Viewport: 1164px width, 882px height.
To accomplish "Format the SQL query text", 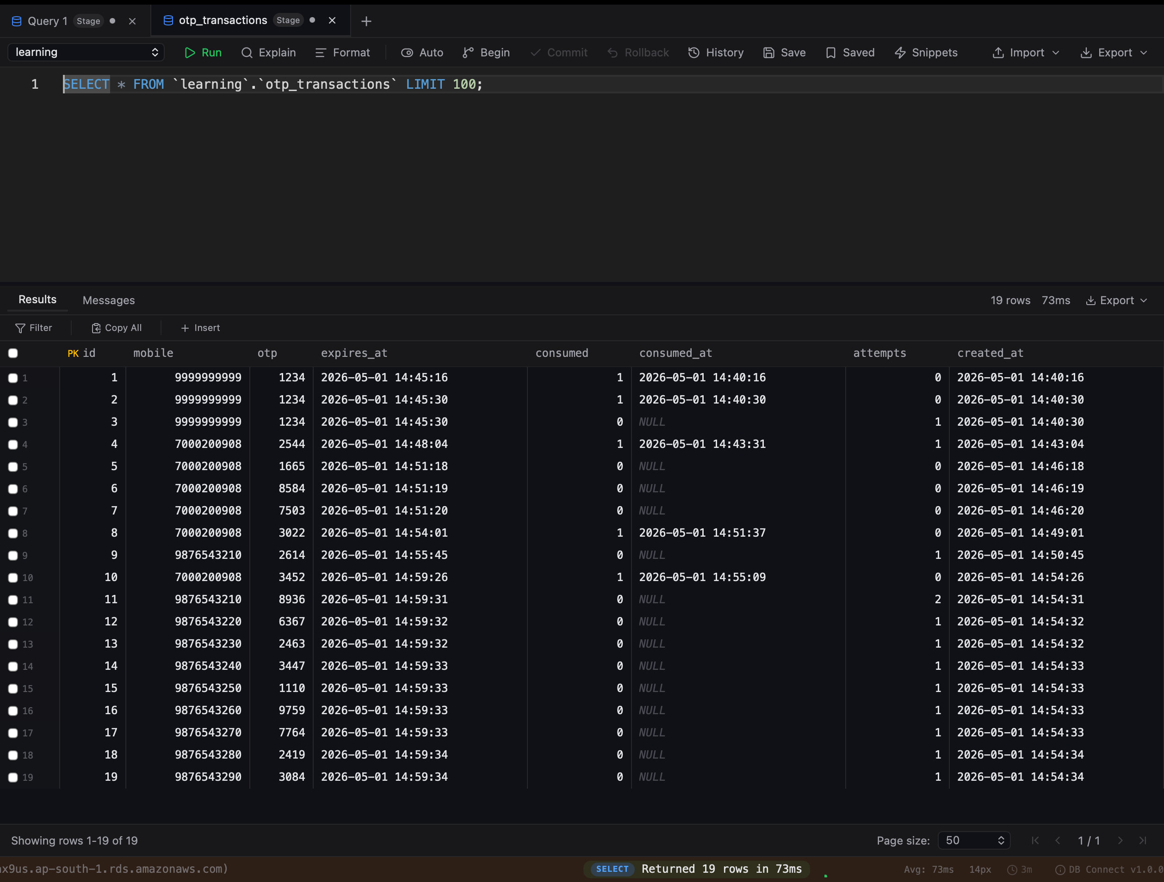I will coord(342,53).
